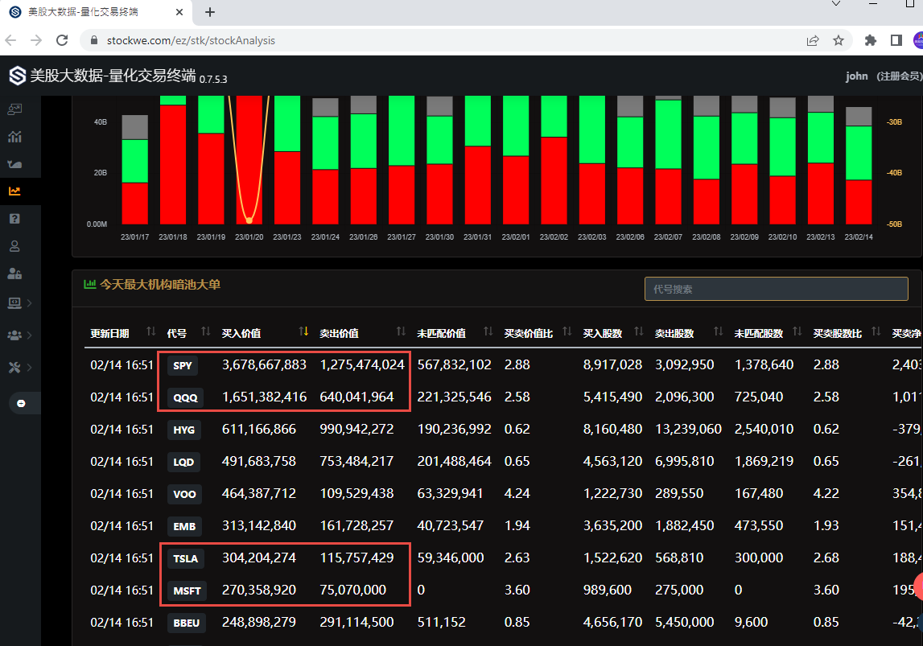Expand the tools submenu chevron

pyautogui.click(x=30, y=367)
